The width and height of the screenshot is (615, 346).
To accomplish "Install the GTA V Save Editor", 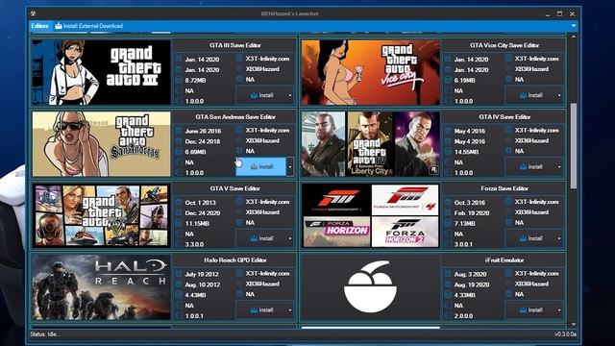I will click(261, 238).
